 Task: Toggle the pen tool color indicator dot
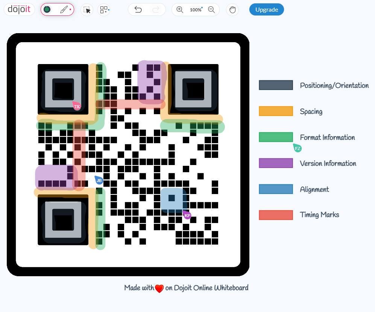click(47, 9)
